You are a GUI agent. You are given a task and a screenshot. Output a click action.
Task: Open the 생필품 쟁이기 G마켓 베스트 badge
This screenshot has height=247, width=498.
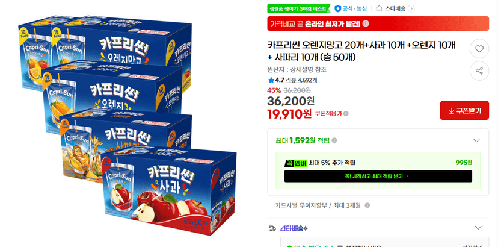[298, 8]
